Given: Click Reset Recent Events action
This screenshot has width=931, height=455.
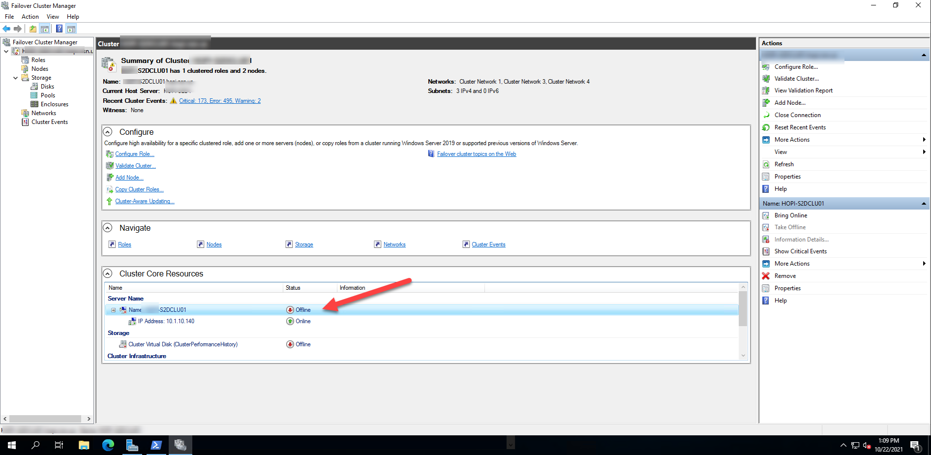Looking at the screenshot, I should click(800, 127).
